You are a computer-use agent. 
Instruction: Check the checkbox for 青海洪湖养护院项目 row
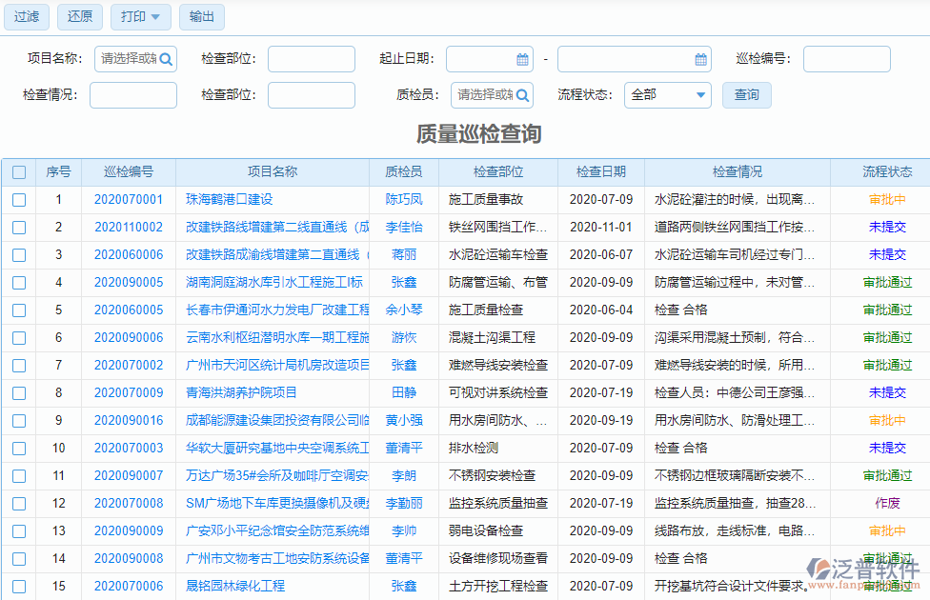(x=19, y=392)
